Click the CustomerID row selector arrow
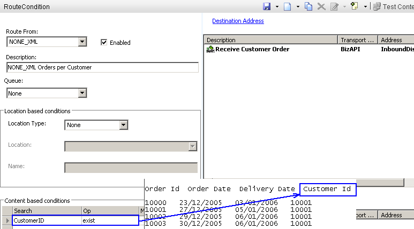The height and width of the screenshot is (229, 414). tap(7, 220)
